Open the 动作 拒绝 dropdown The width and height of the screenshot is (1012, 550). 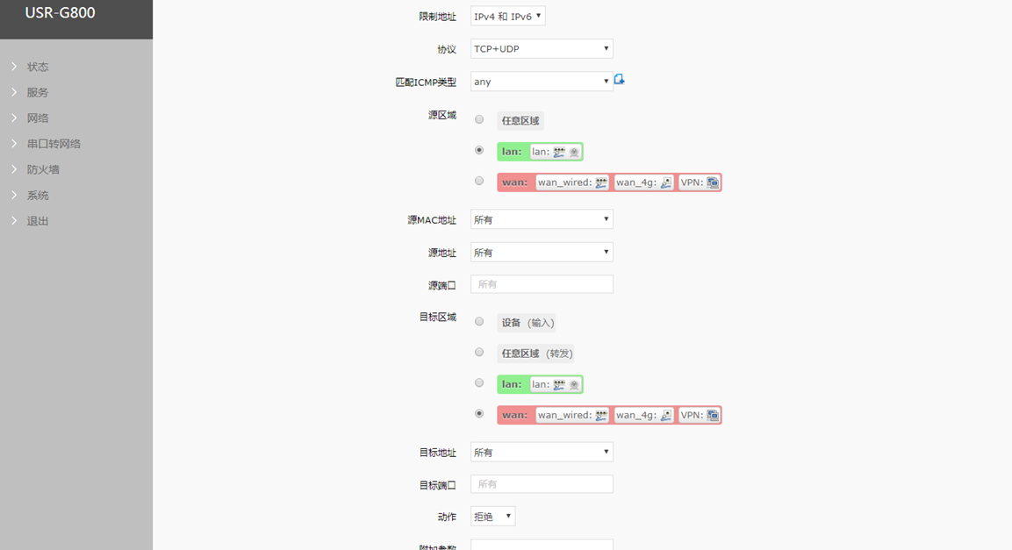click(x=492, y=517)
